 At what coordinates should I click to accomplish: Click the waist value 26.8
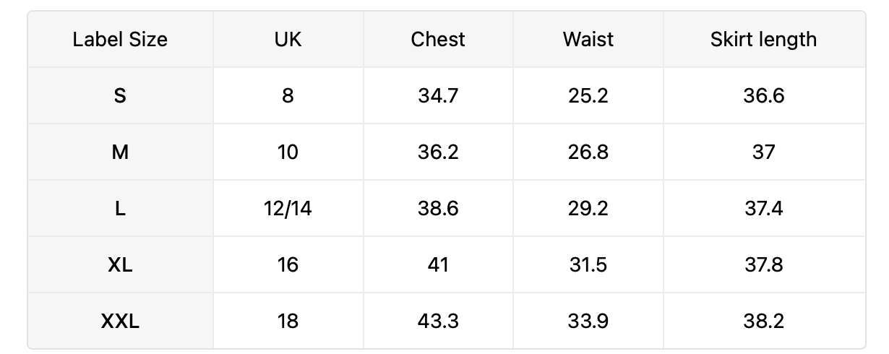[588, 152]
